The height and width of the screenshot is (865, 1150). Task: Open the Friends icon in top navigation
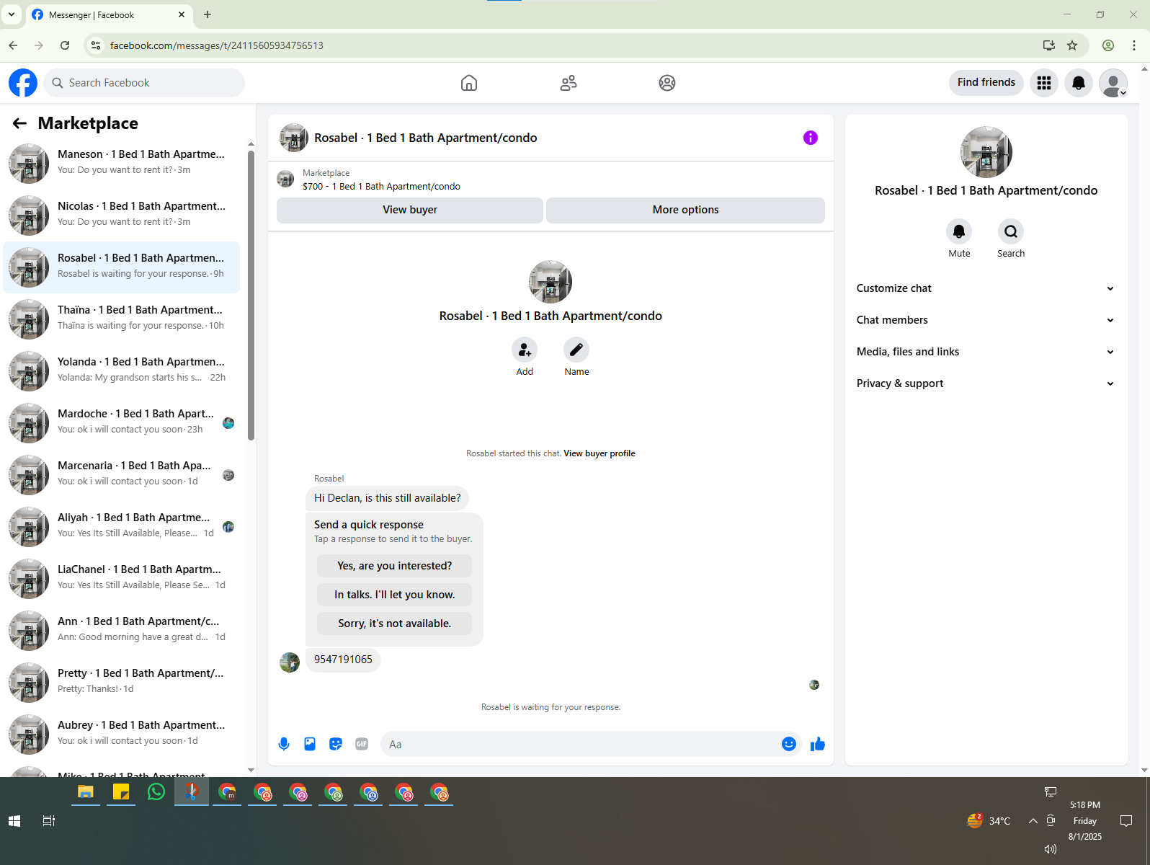pos(569,83)
